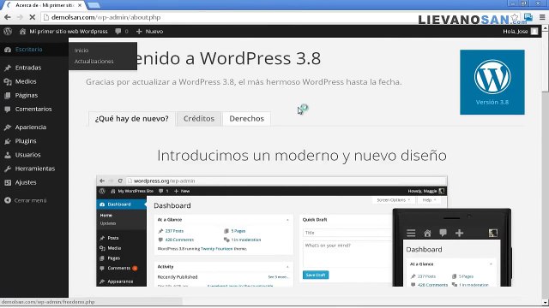The image size is (549, 308).
Task: Click the Usuarios person icon
Action: (8, 155)
